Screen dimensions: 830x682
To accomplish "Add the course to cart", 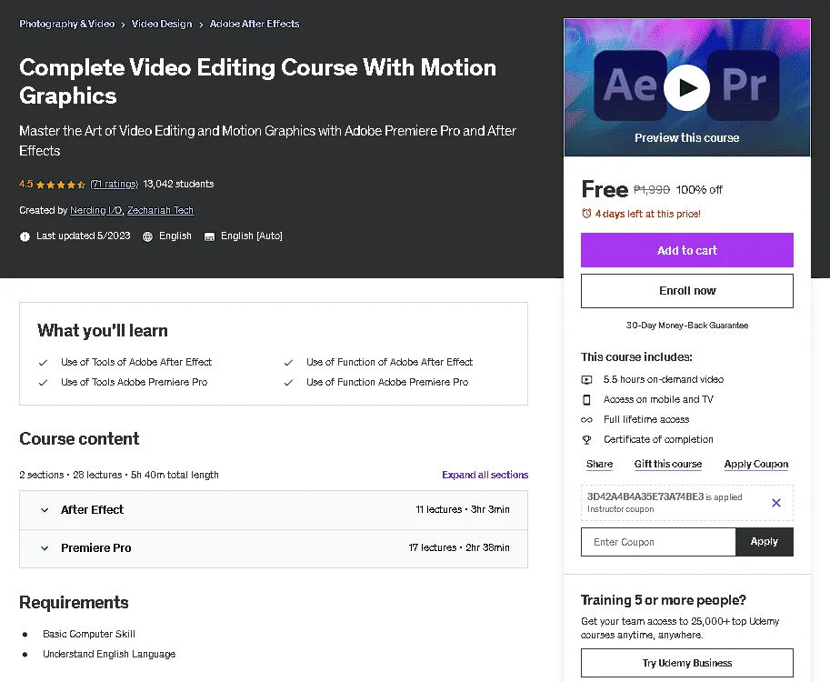I will click(687, 250).
